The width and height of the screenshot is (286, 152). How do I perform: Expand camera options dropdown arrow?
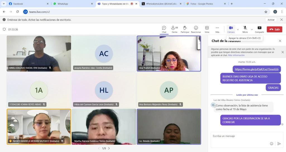pyautogui.click(x=238, y=29)
